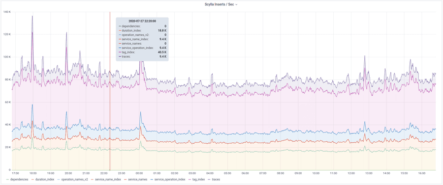The width and height of the screenshot is (443, 185).
Task: Click the 23:00 x-axis label
Action: click(x=122, y=173)
